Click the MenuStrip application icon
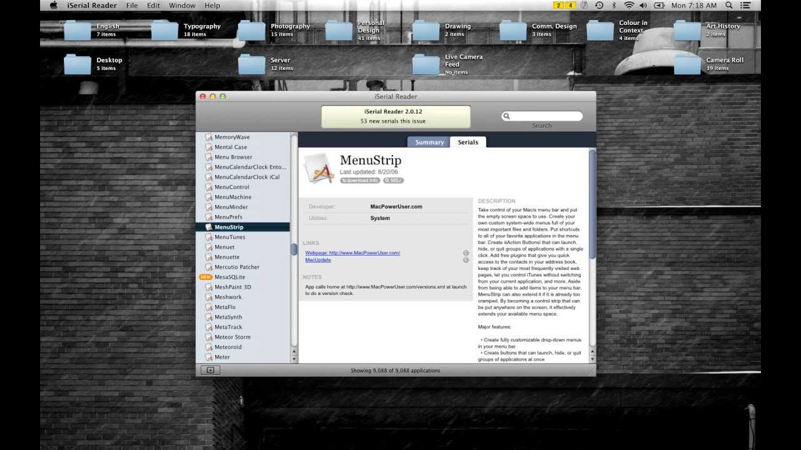This screenshot has width=801, height=450. pos(319,168)
